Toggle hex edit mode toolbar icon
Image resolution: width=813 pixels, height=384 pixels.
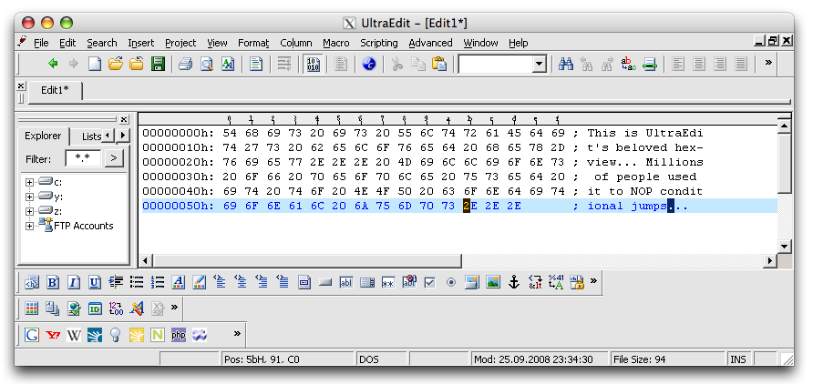click(x=314, y=65)
